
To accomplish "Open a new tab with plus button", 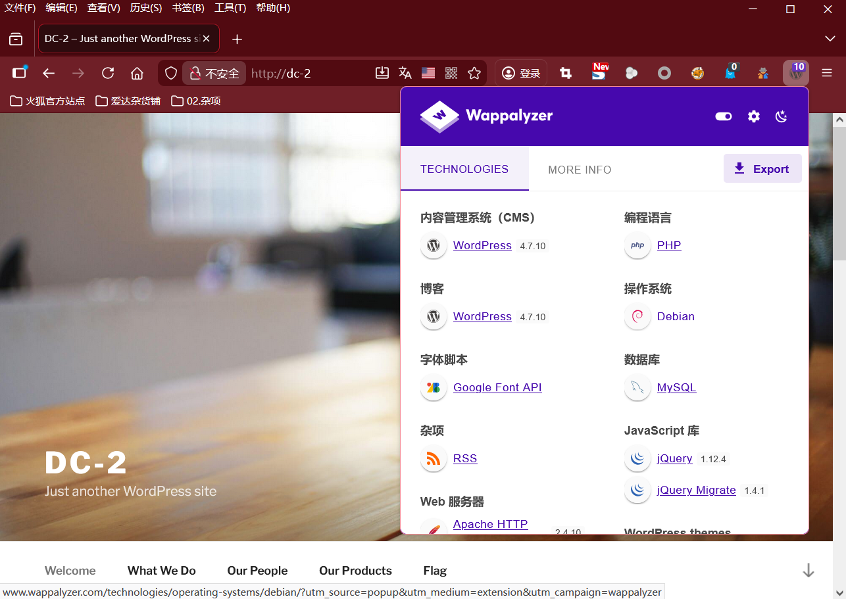I will click(x=237, y=39).
